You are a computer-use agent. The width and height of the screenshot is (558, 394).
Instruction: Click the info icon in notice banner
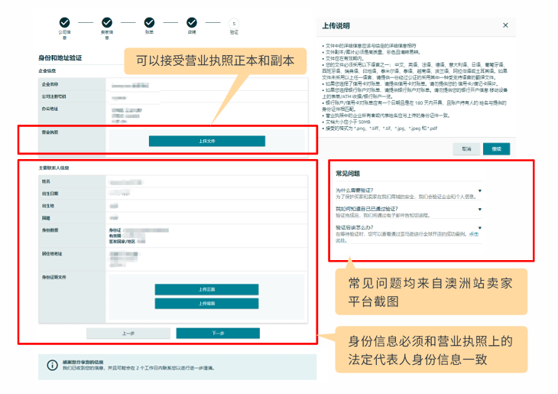(x=52, y=366)
